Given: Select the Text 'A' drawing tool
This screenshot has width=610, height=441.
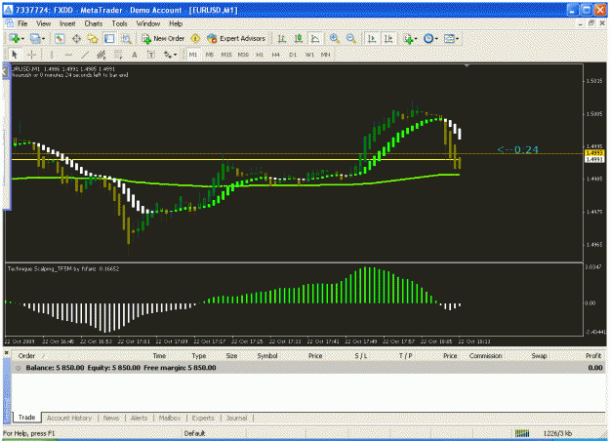Looking at the screenshot, I should [135, 55].
